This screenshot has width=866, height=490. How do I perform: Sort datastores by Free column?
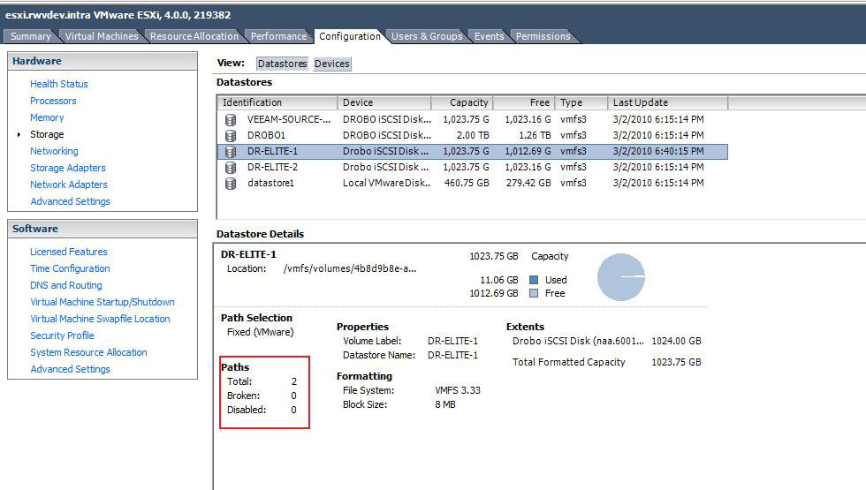[x=524, y=102]
